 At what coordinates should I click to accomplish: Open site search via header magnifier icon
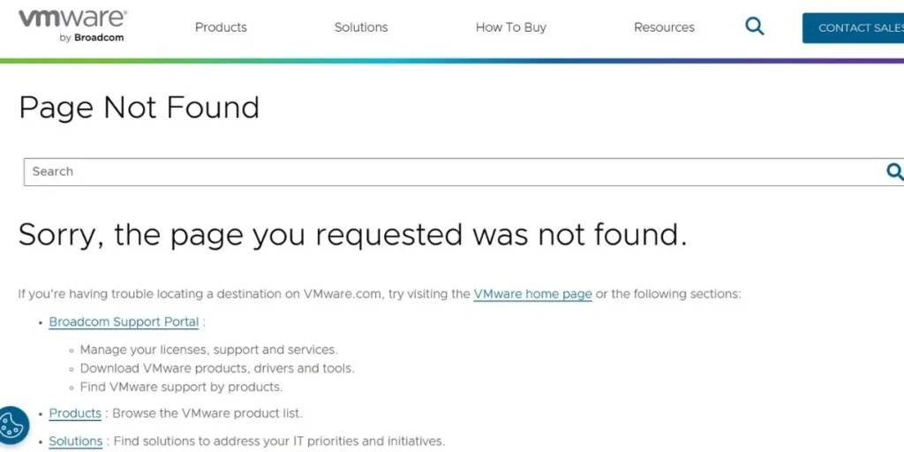click(755, 26)
